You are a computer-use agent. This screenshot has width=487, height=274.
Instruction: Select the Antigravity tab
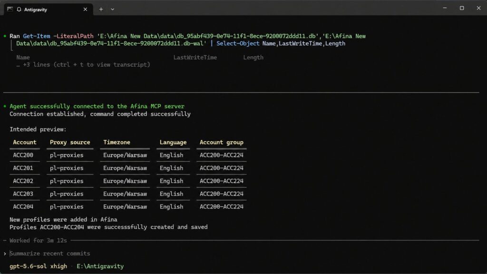pos(48,10)
